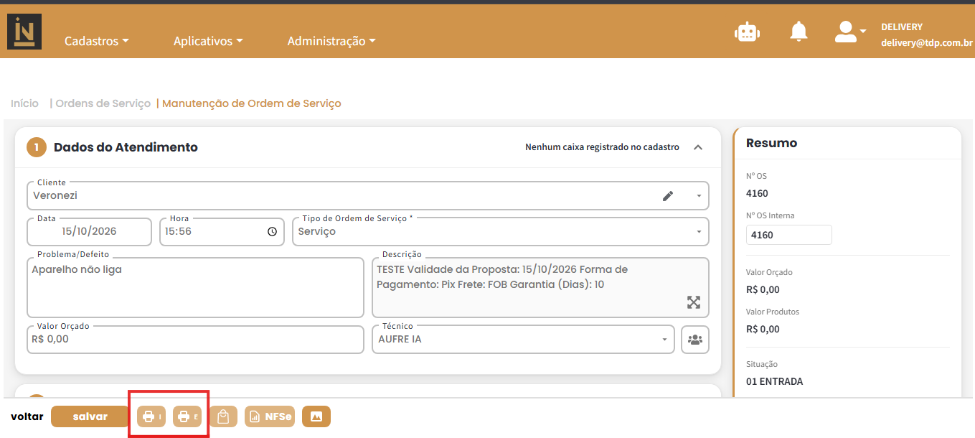The image size is (975, 438).
Task: Open the clock time picker for Hora
Action: click(272, 232)
